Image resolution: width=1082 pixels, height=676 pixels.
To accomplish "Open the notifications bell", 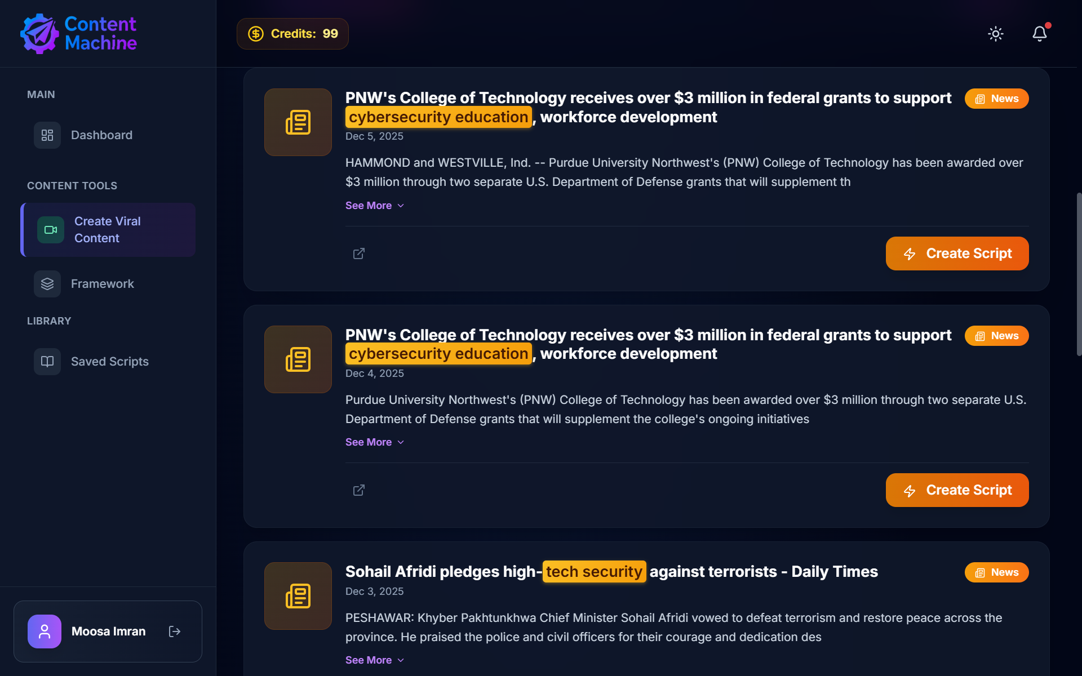I will [1039, 34].
